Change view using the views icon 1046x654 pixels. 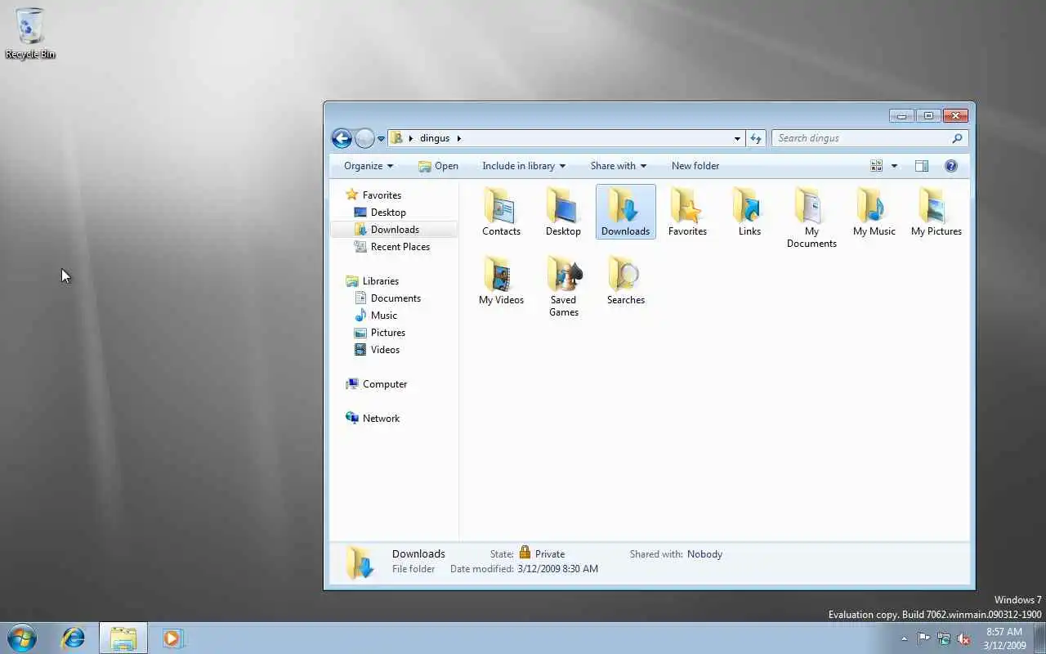877,166
